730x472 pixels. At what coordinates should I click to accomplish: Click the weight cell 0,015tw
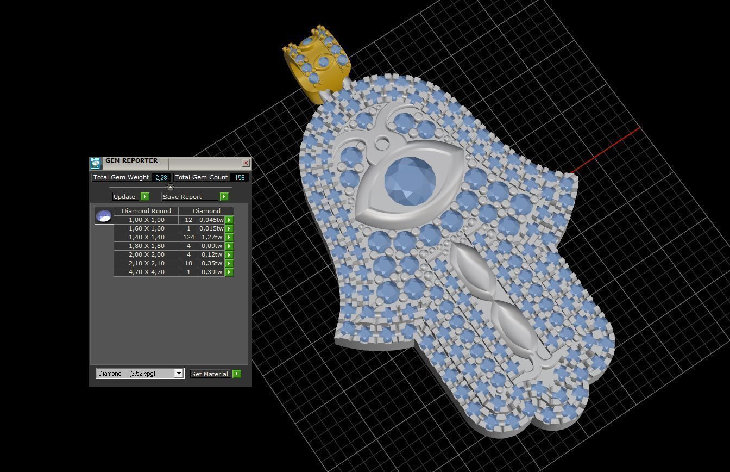point(212,228)
